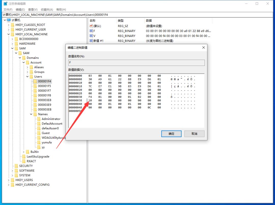The height and width of the screenshot is (205, 275).
Task: Expand the SOFTWARE key node
Action: coord(12,171)
